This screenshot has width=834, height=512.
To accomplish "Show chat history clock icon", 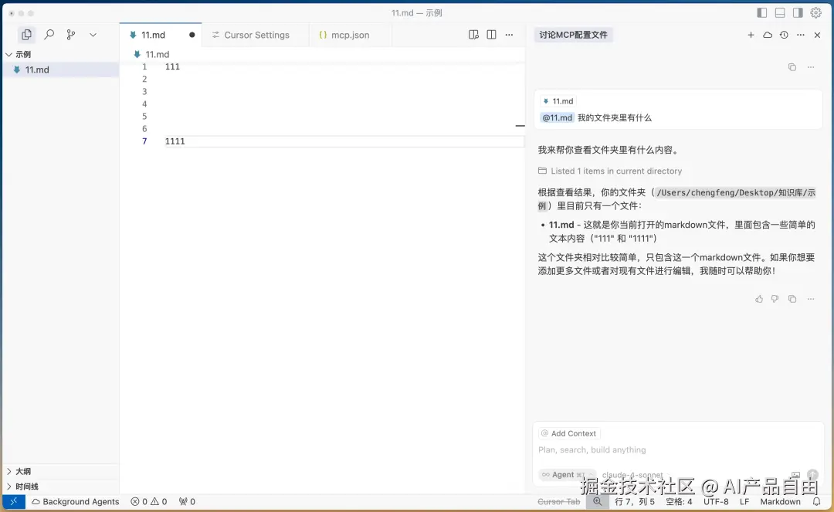I will pos(784,35).
